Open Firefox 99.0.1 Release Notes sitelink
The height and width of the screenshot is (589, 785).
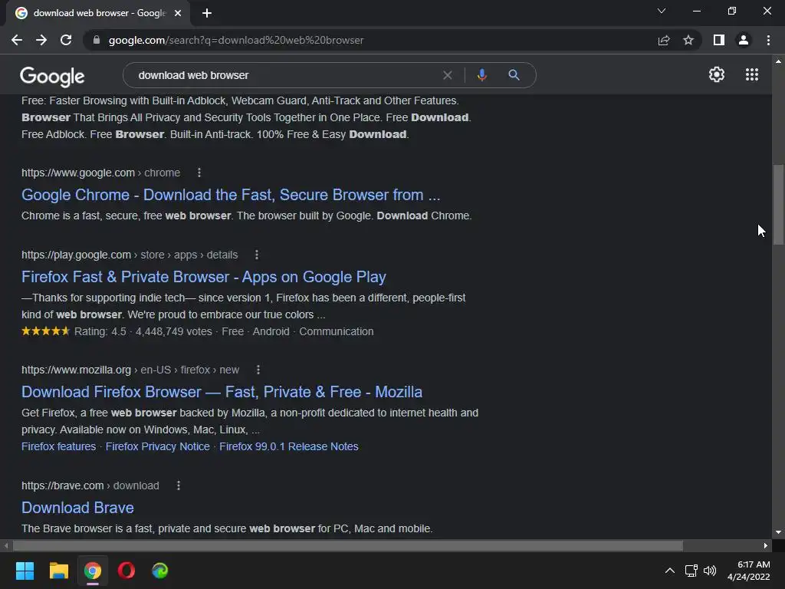coord(289,446)
